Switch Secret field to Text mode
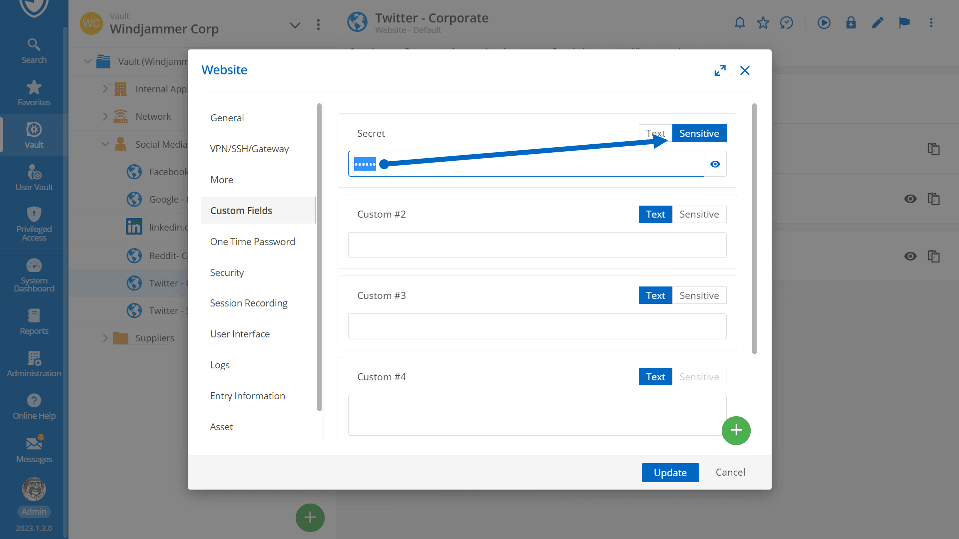The width and height of the screenshot is (959, 539). coord(655,133)
